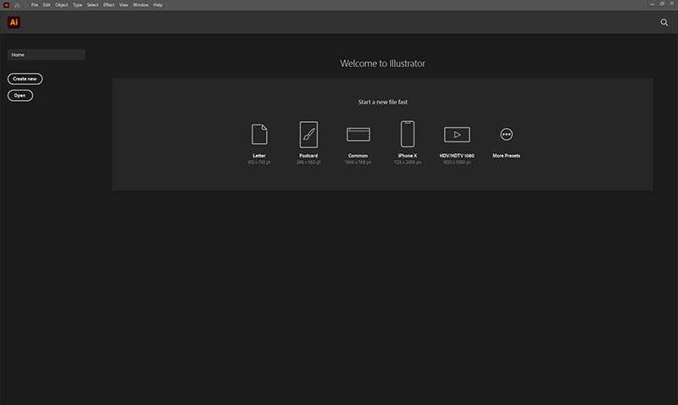Screen dimensions: 678x405
Task: Close the Illustrator window
Action: point(672,3)
